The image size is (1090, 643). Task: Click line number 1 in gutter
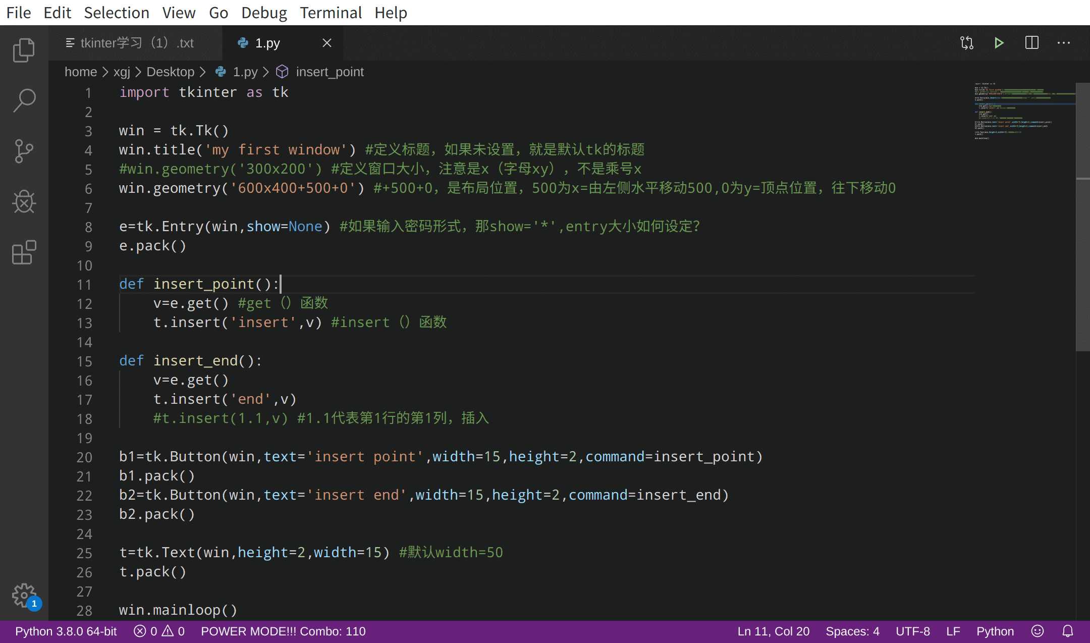[88, 93]
